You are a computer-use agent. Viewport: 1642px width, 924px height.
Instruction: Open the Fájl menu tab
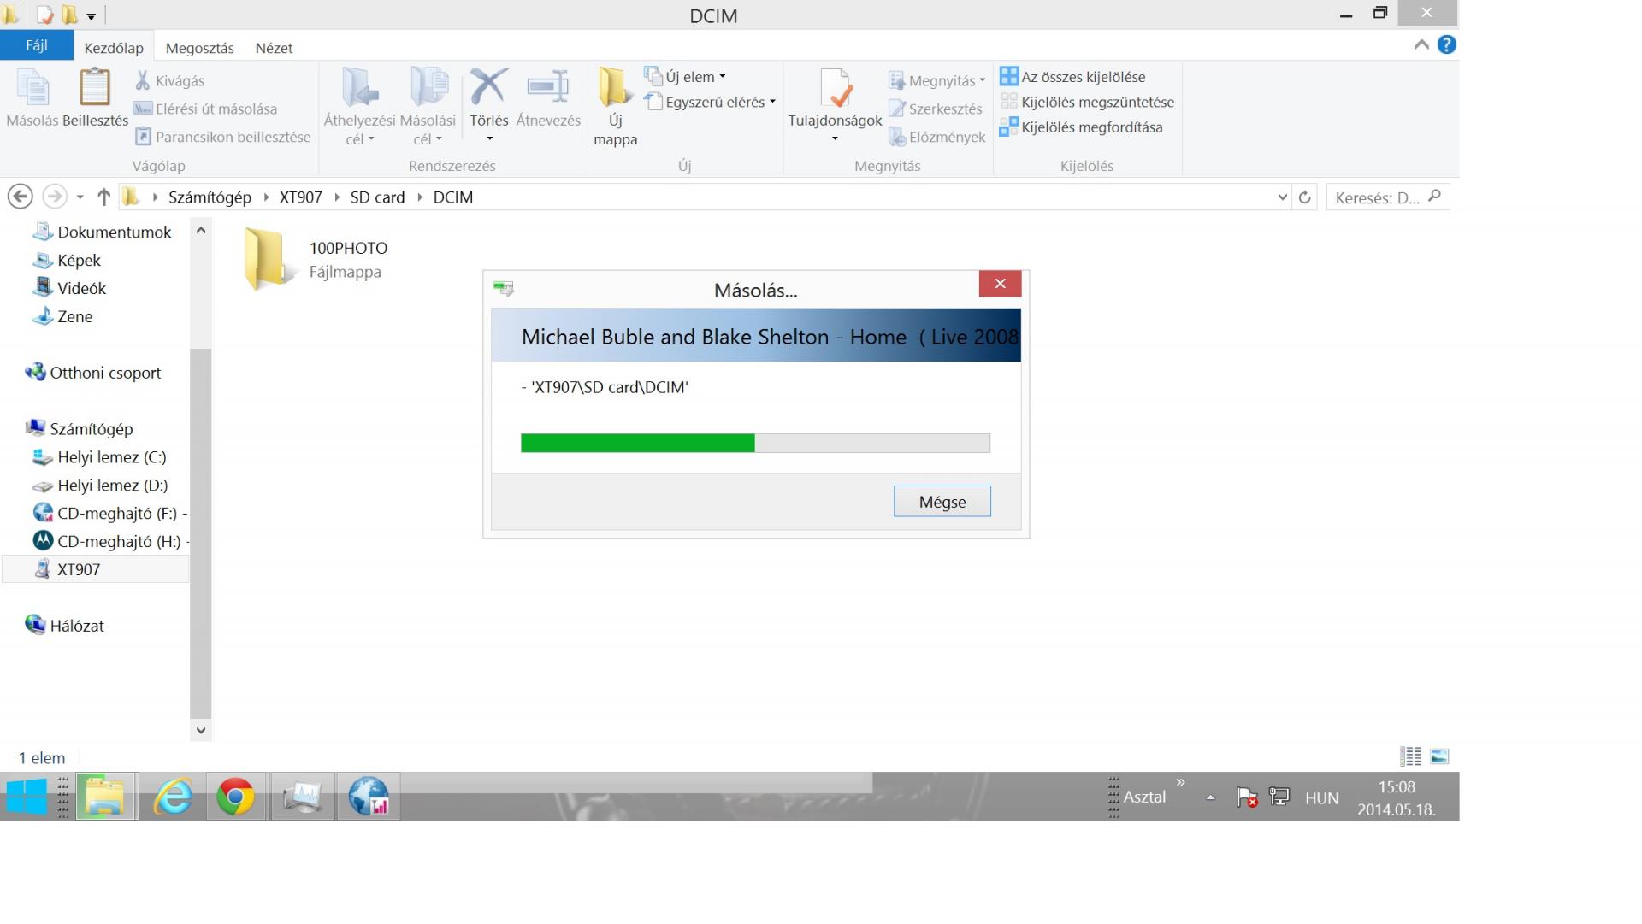pyautogui.click(x=37, y=45)
